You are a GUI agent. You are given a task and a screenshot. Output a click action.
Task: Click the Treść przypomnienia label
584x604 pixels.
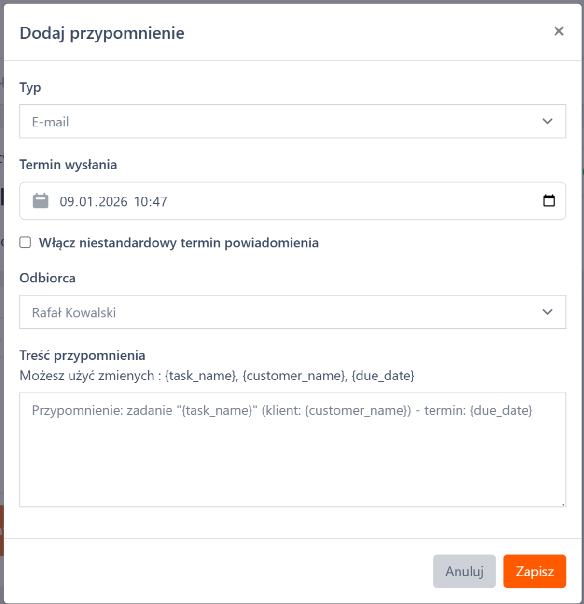pyautogui.click(x=82, y=355)
